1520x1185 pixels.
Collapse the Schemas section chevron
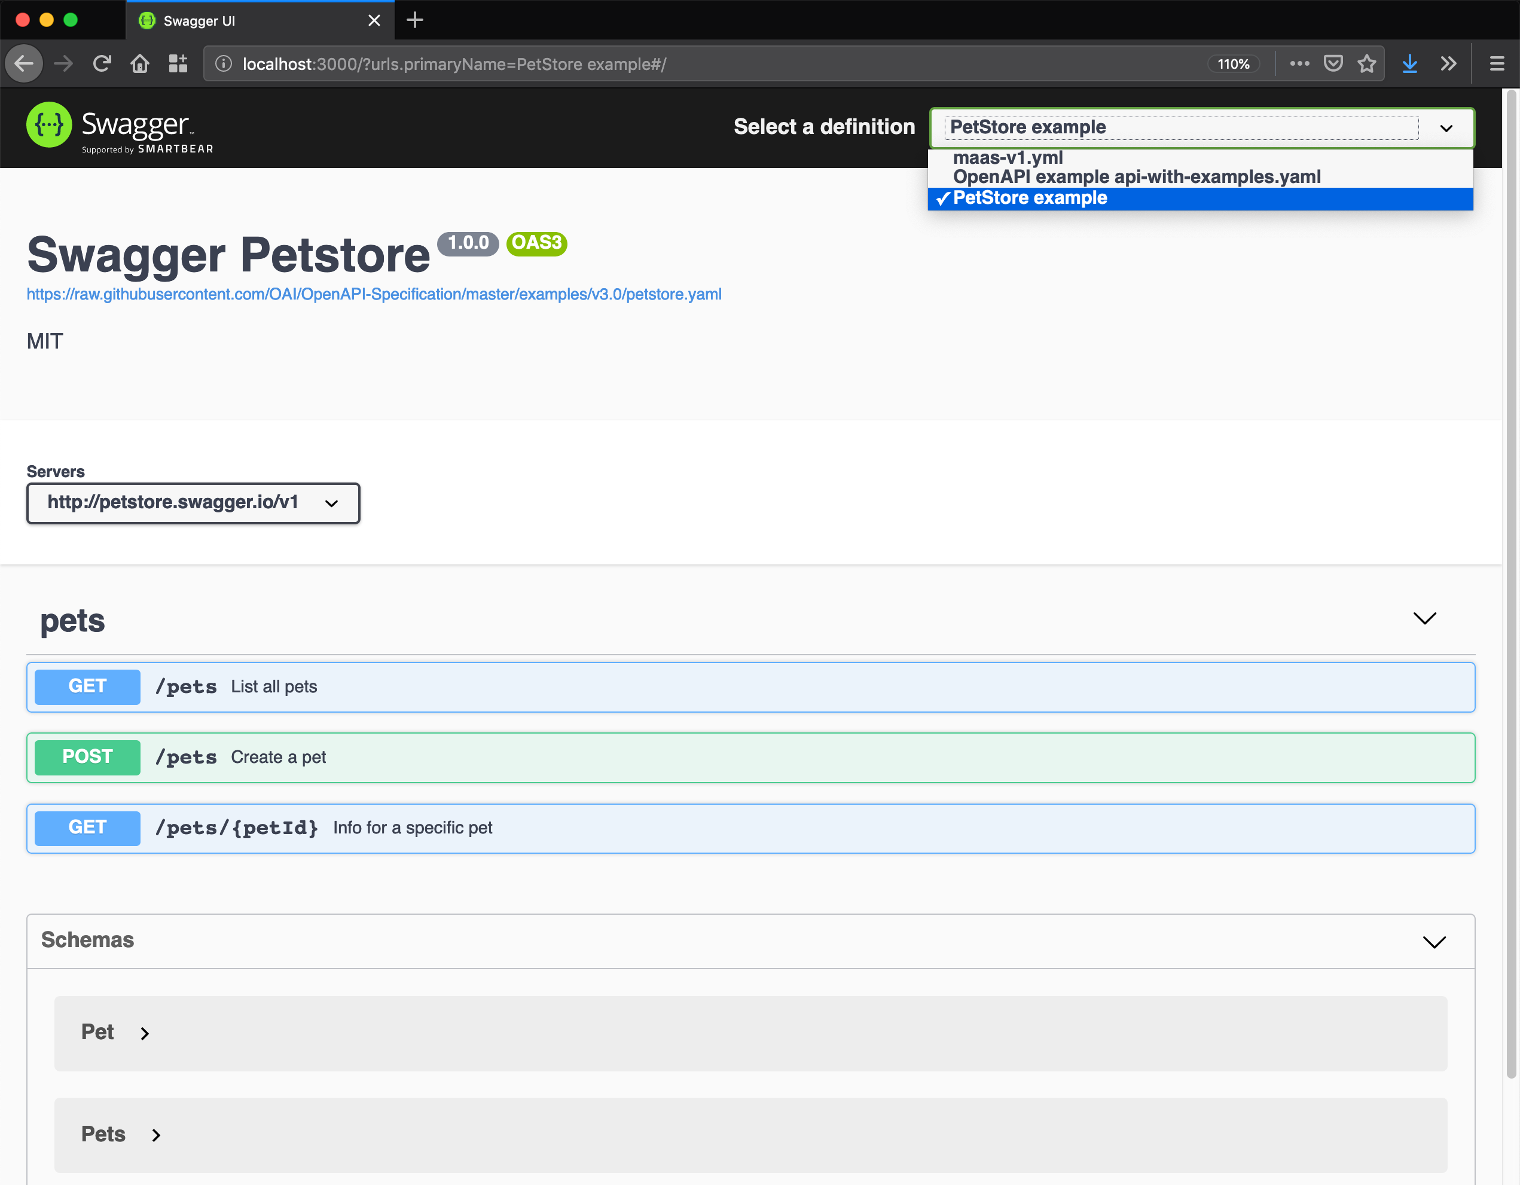1434,942
